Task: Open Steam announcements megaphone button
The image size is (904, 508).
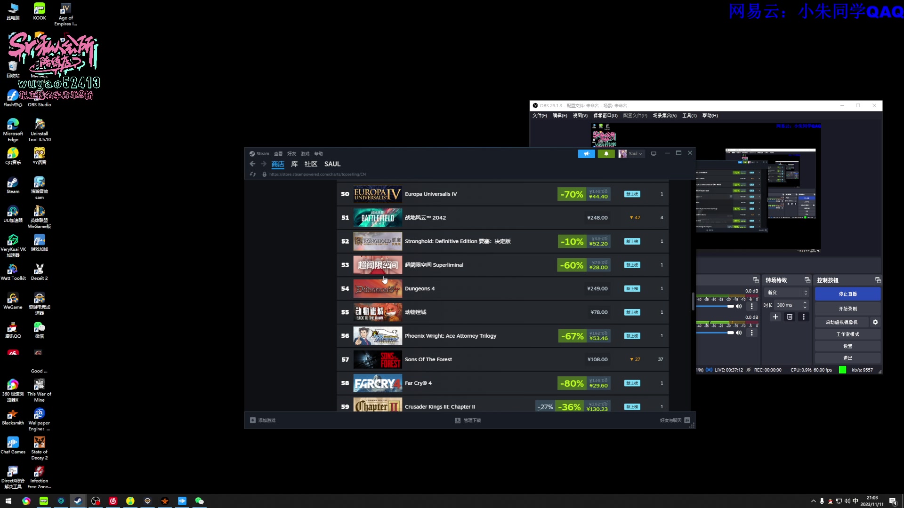Action: point(586,154)
